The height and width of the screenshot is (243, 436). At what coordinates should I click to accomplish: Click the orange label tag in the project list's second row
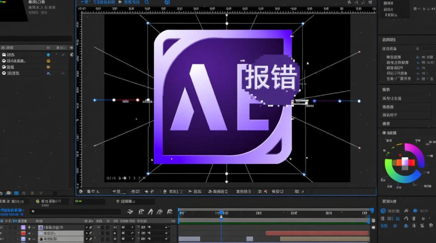click(48, 61)
